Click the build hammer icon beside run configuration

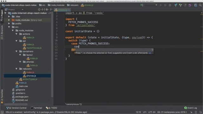[x=142, y=5]
